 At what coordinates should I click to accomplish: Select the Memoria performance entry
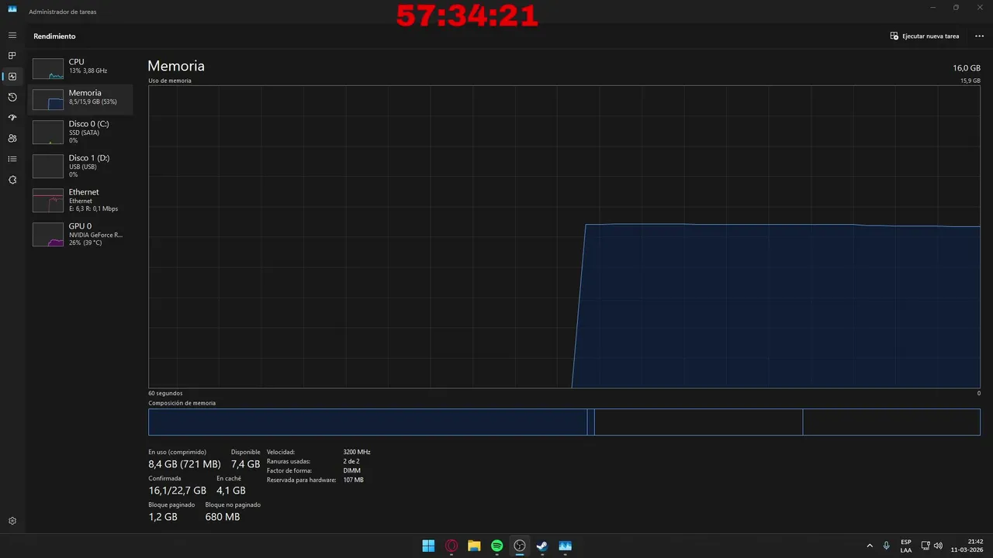tap(81, 99)
